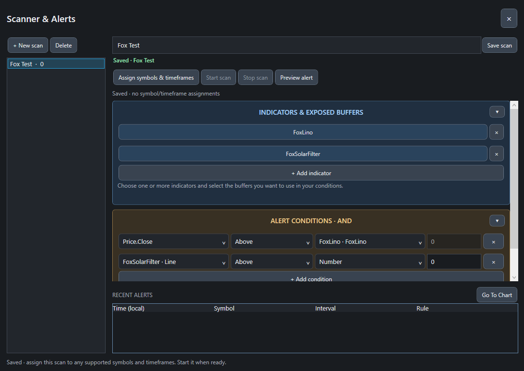This screenshot has width=524, height=371.
Task: Collapse the Indicators & Exposed Buffers section
Action: pyautogui.click(x=497, y=112)
